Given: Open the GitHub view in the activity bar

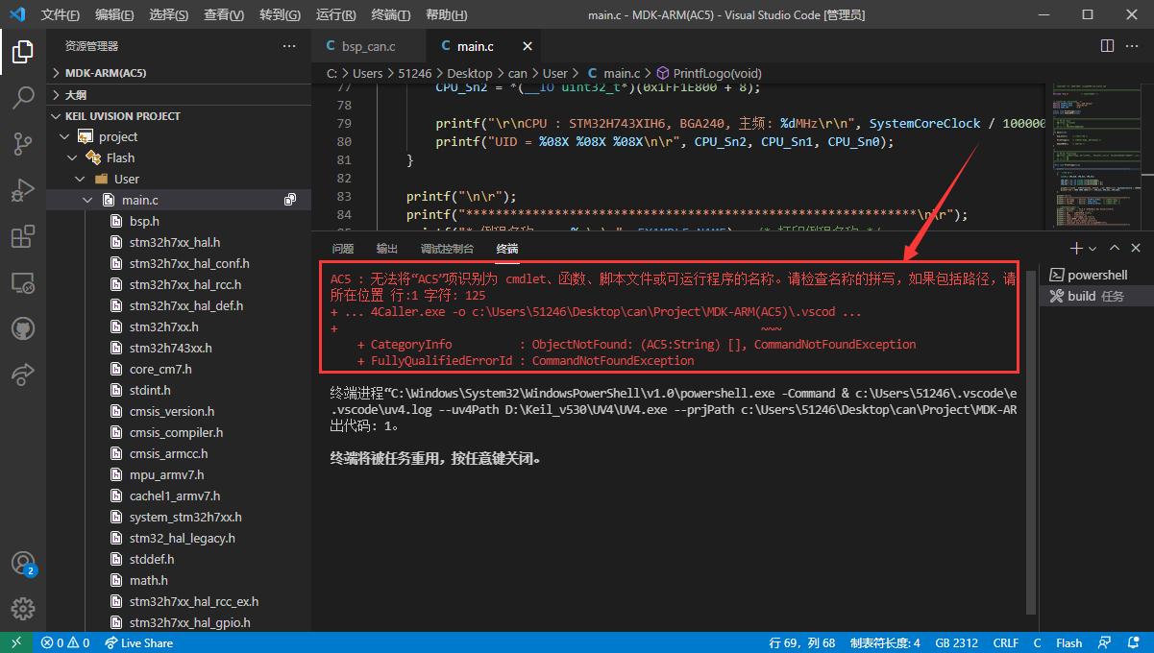Looking at the screenshot, I should [x=23, y=328].
